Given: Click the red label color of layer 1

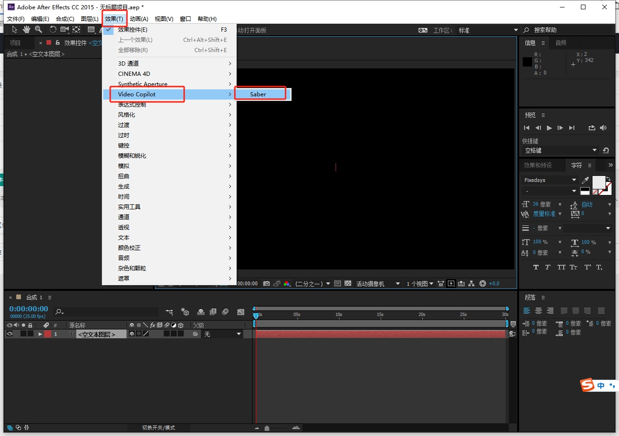Looking at the screenshot, I should 47,334.
